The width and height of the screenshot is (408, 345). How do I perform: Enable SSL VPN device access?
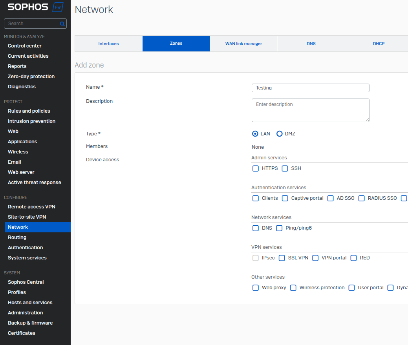(282, 258)
